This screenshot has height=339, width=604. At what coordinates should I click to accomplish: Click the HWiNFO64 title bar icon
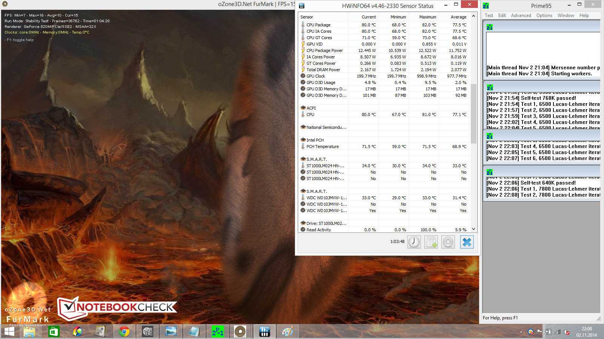[x=302, y=6]
